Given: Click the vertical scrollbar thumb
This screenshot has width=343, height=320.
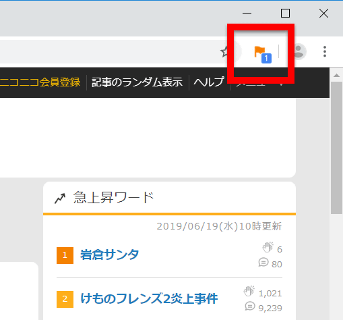Looking at the screenshot, I should click(336, 148).
